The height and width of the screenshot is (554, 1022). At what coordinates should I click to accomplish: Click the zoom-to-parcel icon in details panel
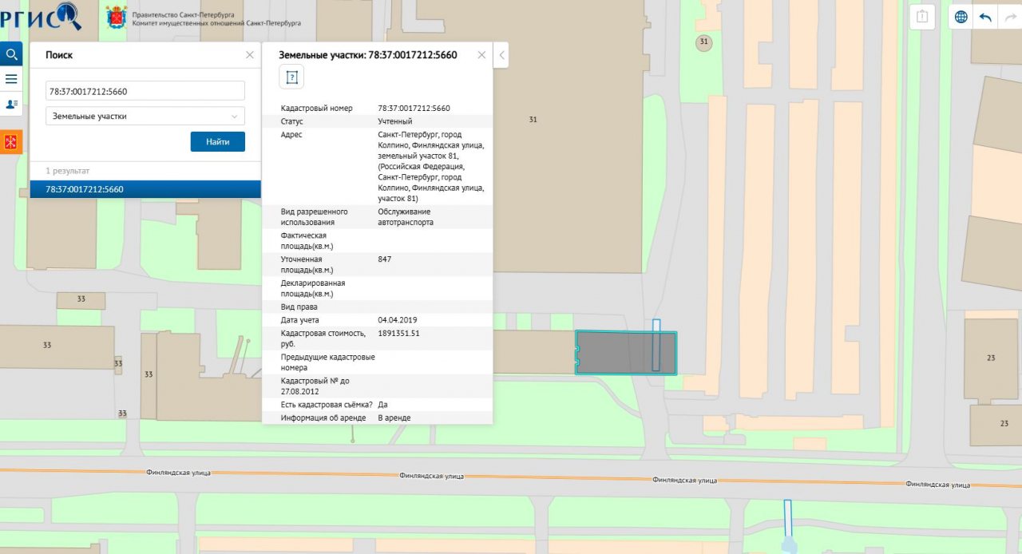click(291, 77)
